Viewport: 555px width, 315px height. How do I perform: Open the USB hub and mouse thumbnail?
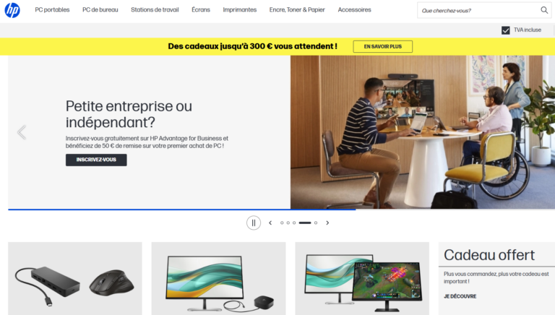coord(75,279)
